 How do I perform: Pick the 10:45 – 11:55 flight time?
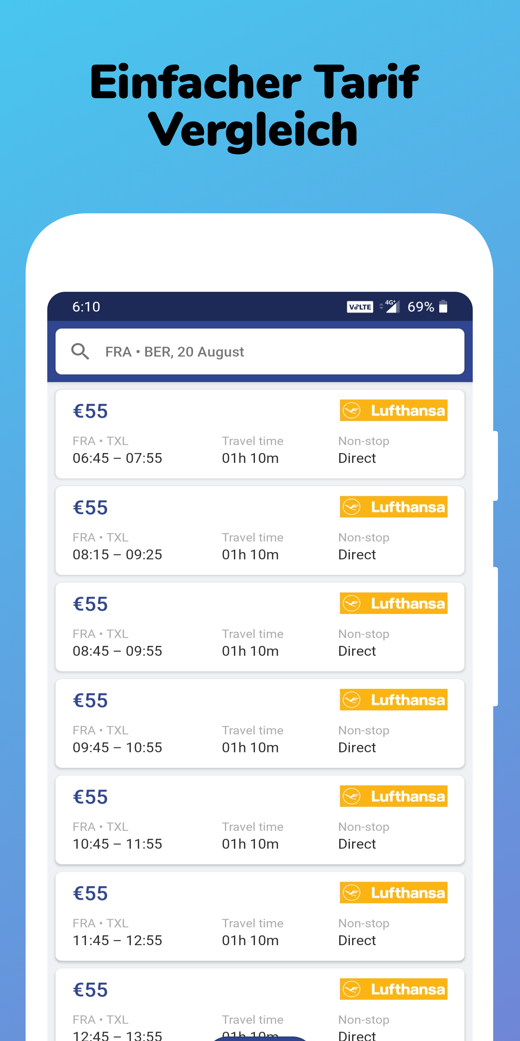(x=117, y=844)
